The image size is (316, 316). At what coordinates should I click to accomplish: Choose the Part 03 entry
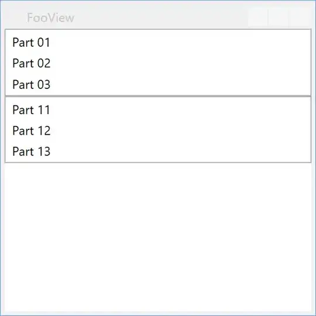[158, 84]
